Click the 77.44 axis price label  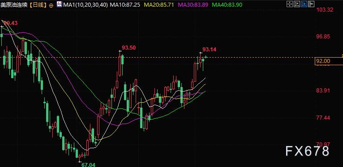point(323,118)
